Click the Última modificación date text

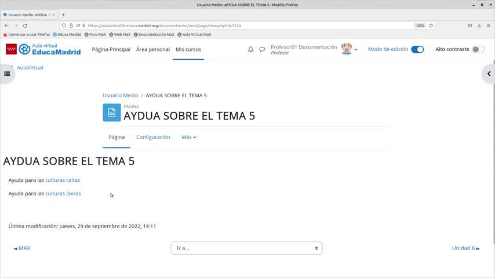(x=82, y=226)
